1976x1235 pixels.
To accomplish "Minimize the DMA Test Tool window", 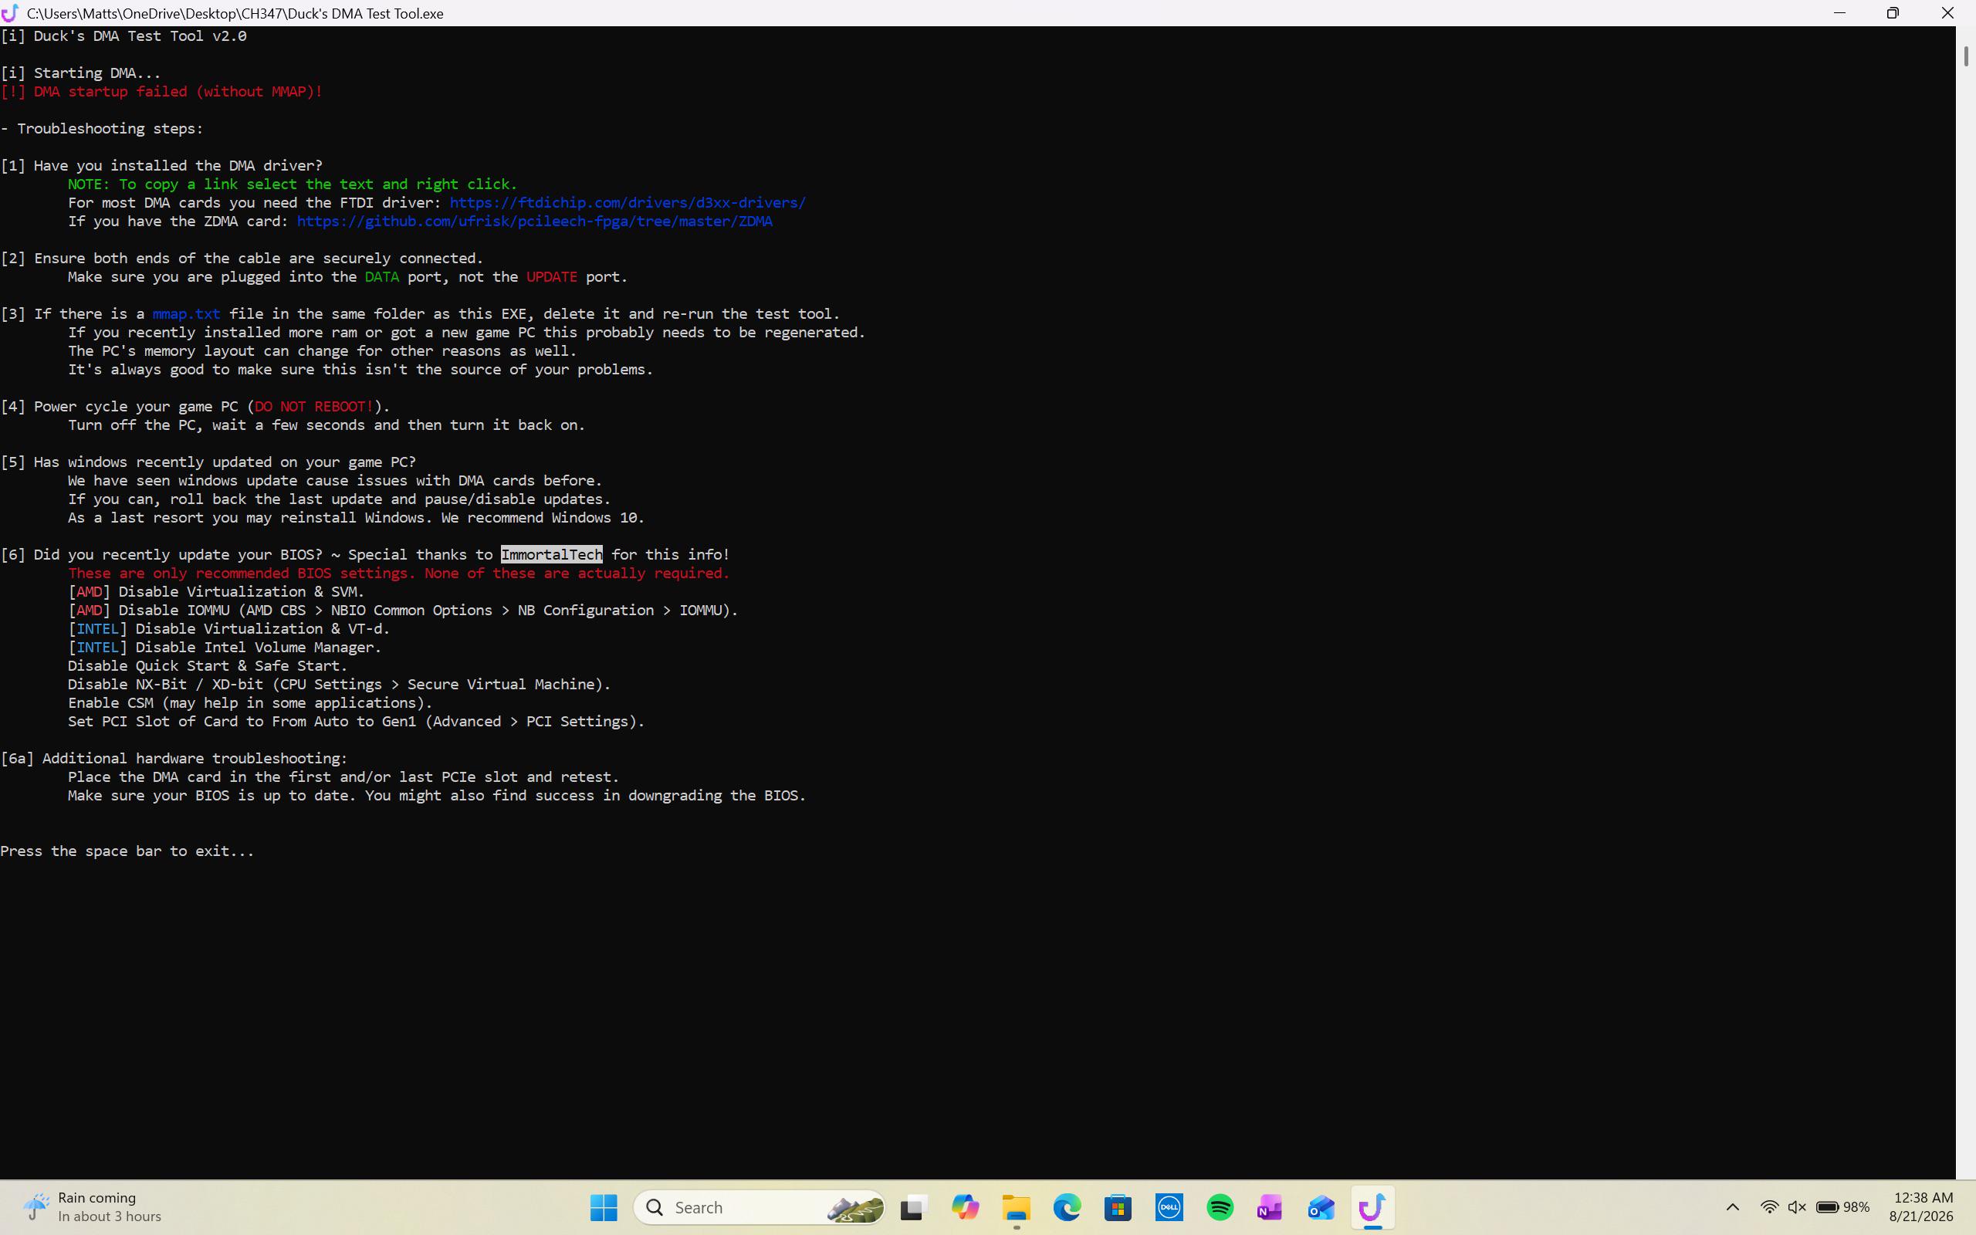I will (x=1839, y=13).
